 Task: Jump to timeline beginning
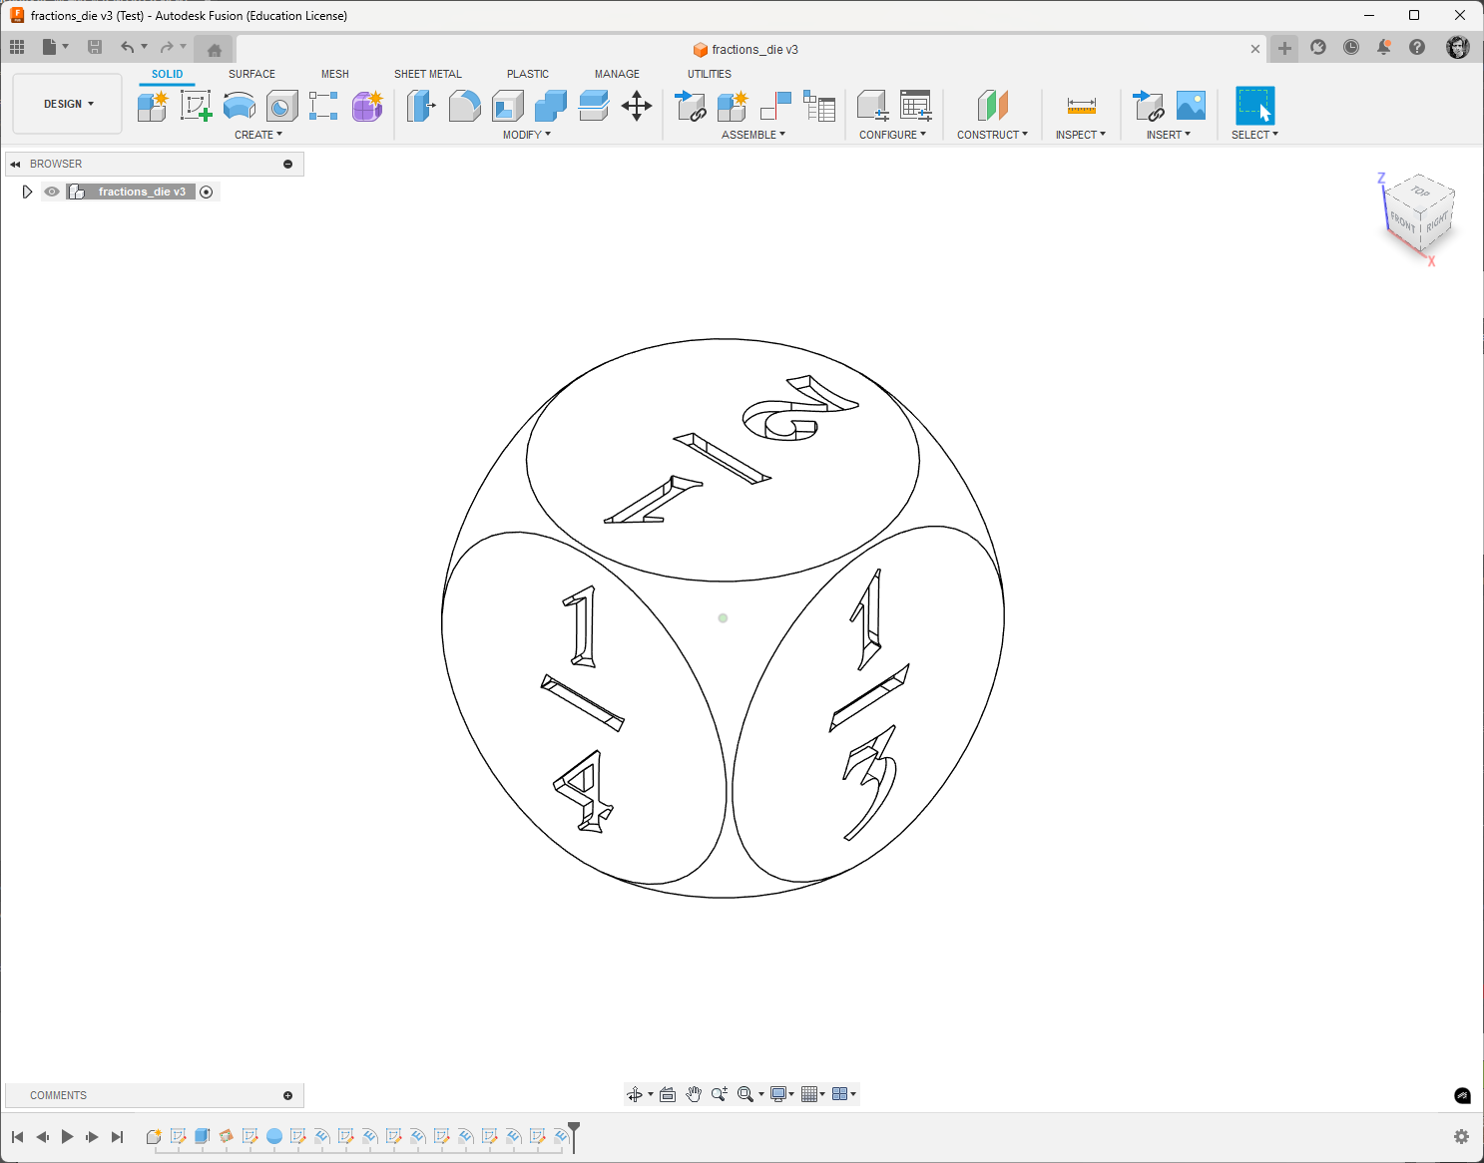(17, 1137)
